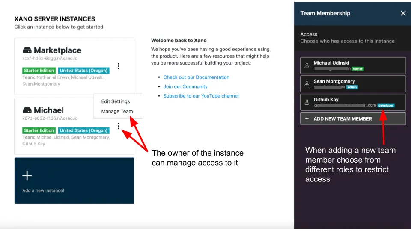The image size is (411, 231).
Task: Choose Manage Team from the context menu
Action: tap(117, 111)
